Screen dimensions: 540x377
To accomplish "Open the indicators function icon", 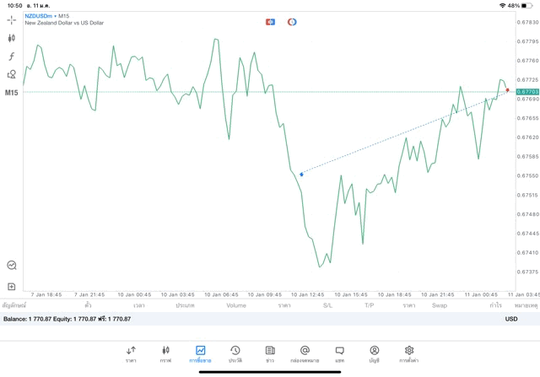I will 12,57.
